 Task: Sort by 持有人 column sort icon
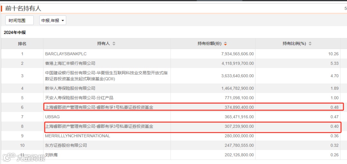click(x=114, y=44)
